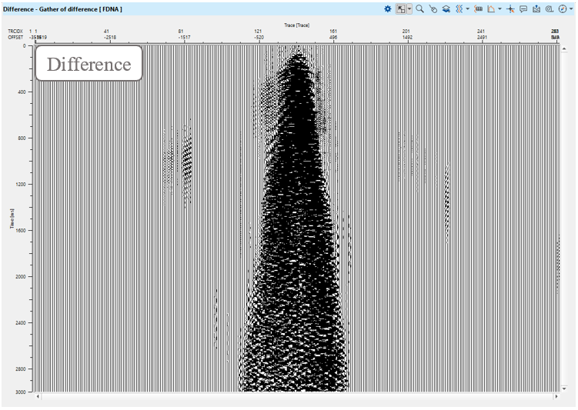This screenshot has width=578, height=410.
Task: Open the settings gear in the toolbar
Action: (x=388, y=8)
